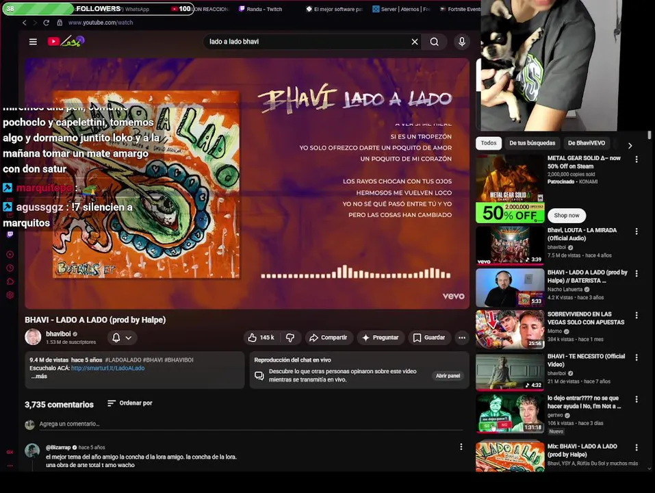Open options menu on Bizarrap's comment
The width and height of the screenshot is (655, 493).
point(461,446)
